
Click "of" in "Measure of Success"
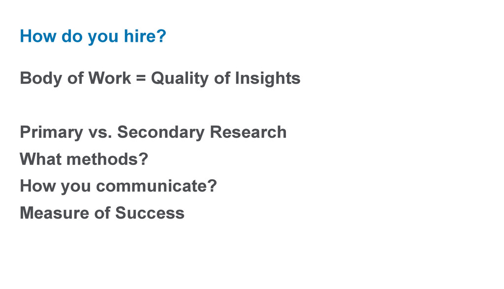(x=102, y=213)
